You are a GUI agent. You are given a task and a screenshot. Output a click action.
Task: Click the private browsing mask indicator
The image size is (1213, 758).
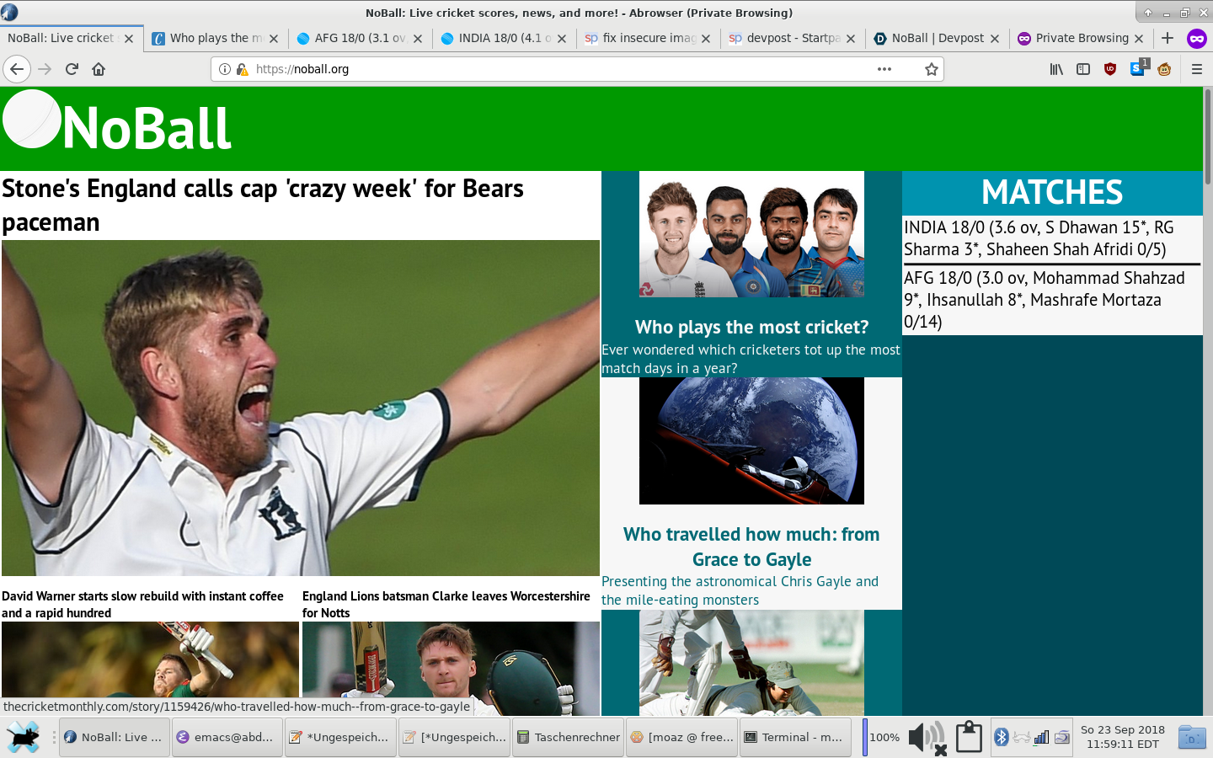1196,38
